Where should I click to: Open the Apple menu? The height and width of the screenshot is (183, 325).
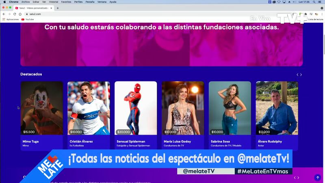(x=4, y=2)
